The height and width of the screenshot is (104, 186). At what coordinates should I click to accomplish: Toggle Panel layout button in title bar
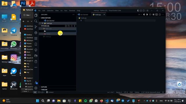141,10
